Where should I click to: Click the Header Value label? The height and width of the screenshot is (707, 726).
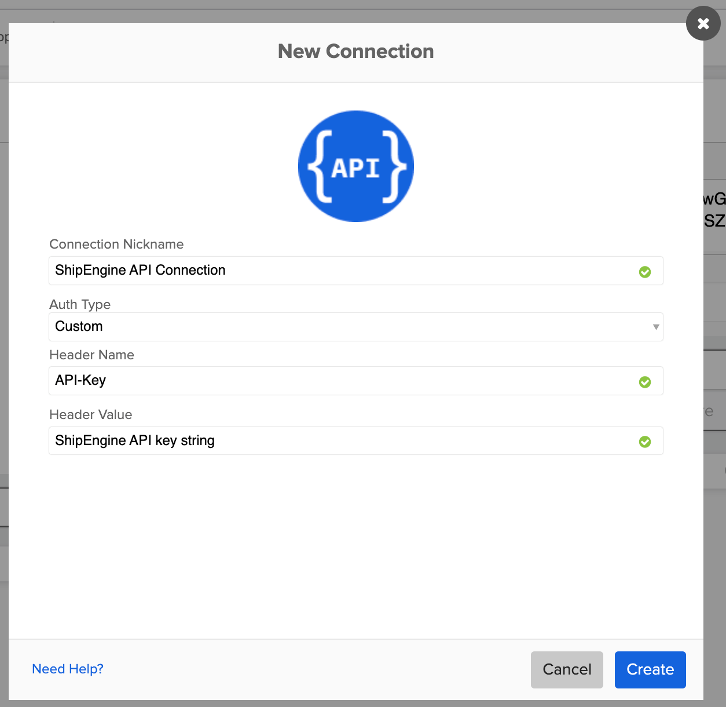91,414
